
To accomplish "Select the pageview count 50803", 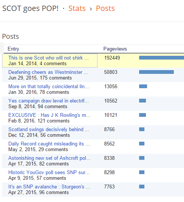I will click(111, 72).
